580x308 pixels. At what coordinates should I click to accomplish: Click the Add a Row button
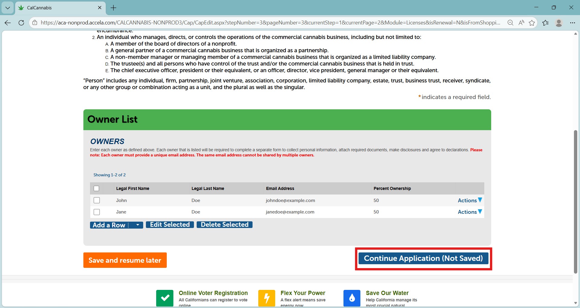tap(109, 225)
